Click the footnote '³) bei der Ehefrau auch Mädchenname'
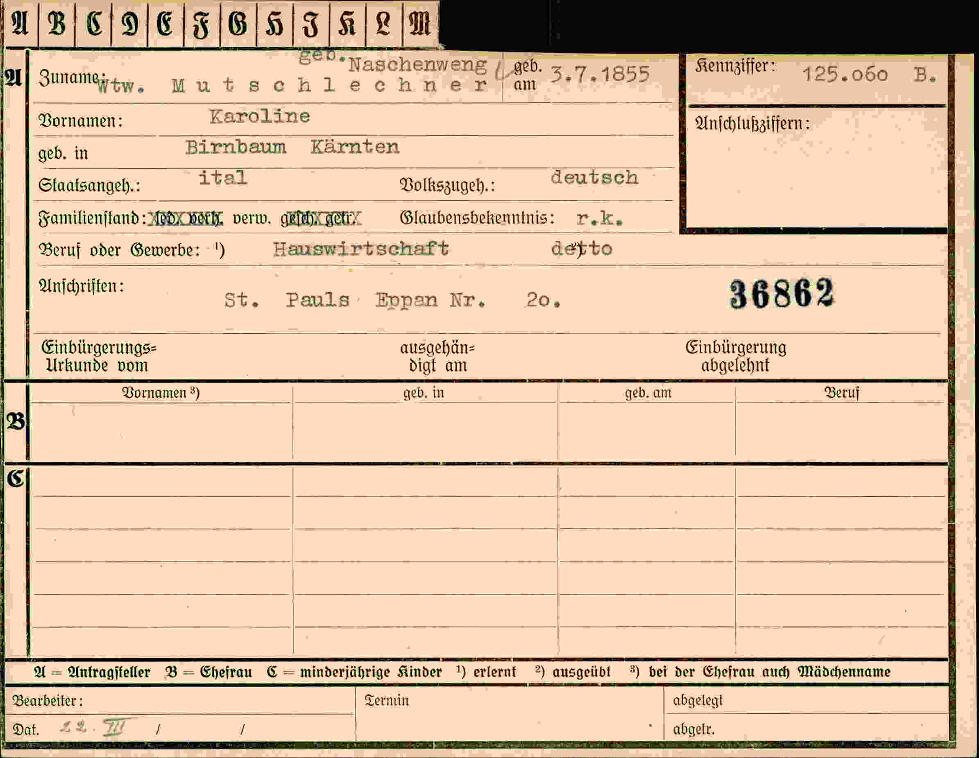 point(760,672)
